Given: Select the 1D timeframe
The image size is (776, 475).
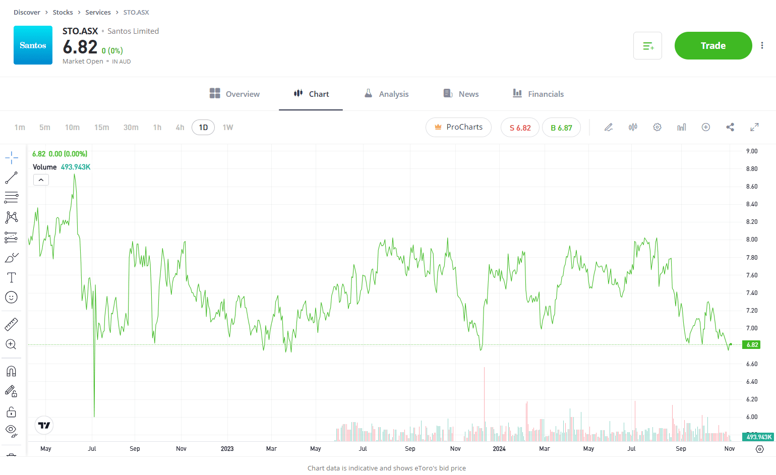Looking at the screenshot, I should (203, 128).
